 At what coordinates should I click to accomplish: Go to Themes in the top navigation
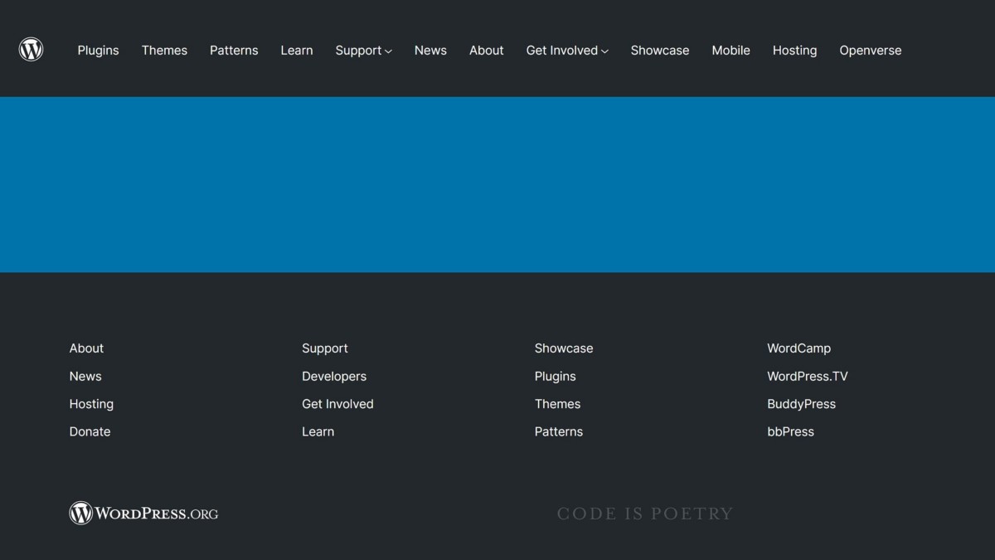click(x=164, y=51)
